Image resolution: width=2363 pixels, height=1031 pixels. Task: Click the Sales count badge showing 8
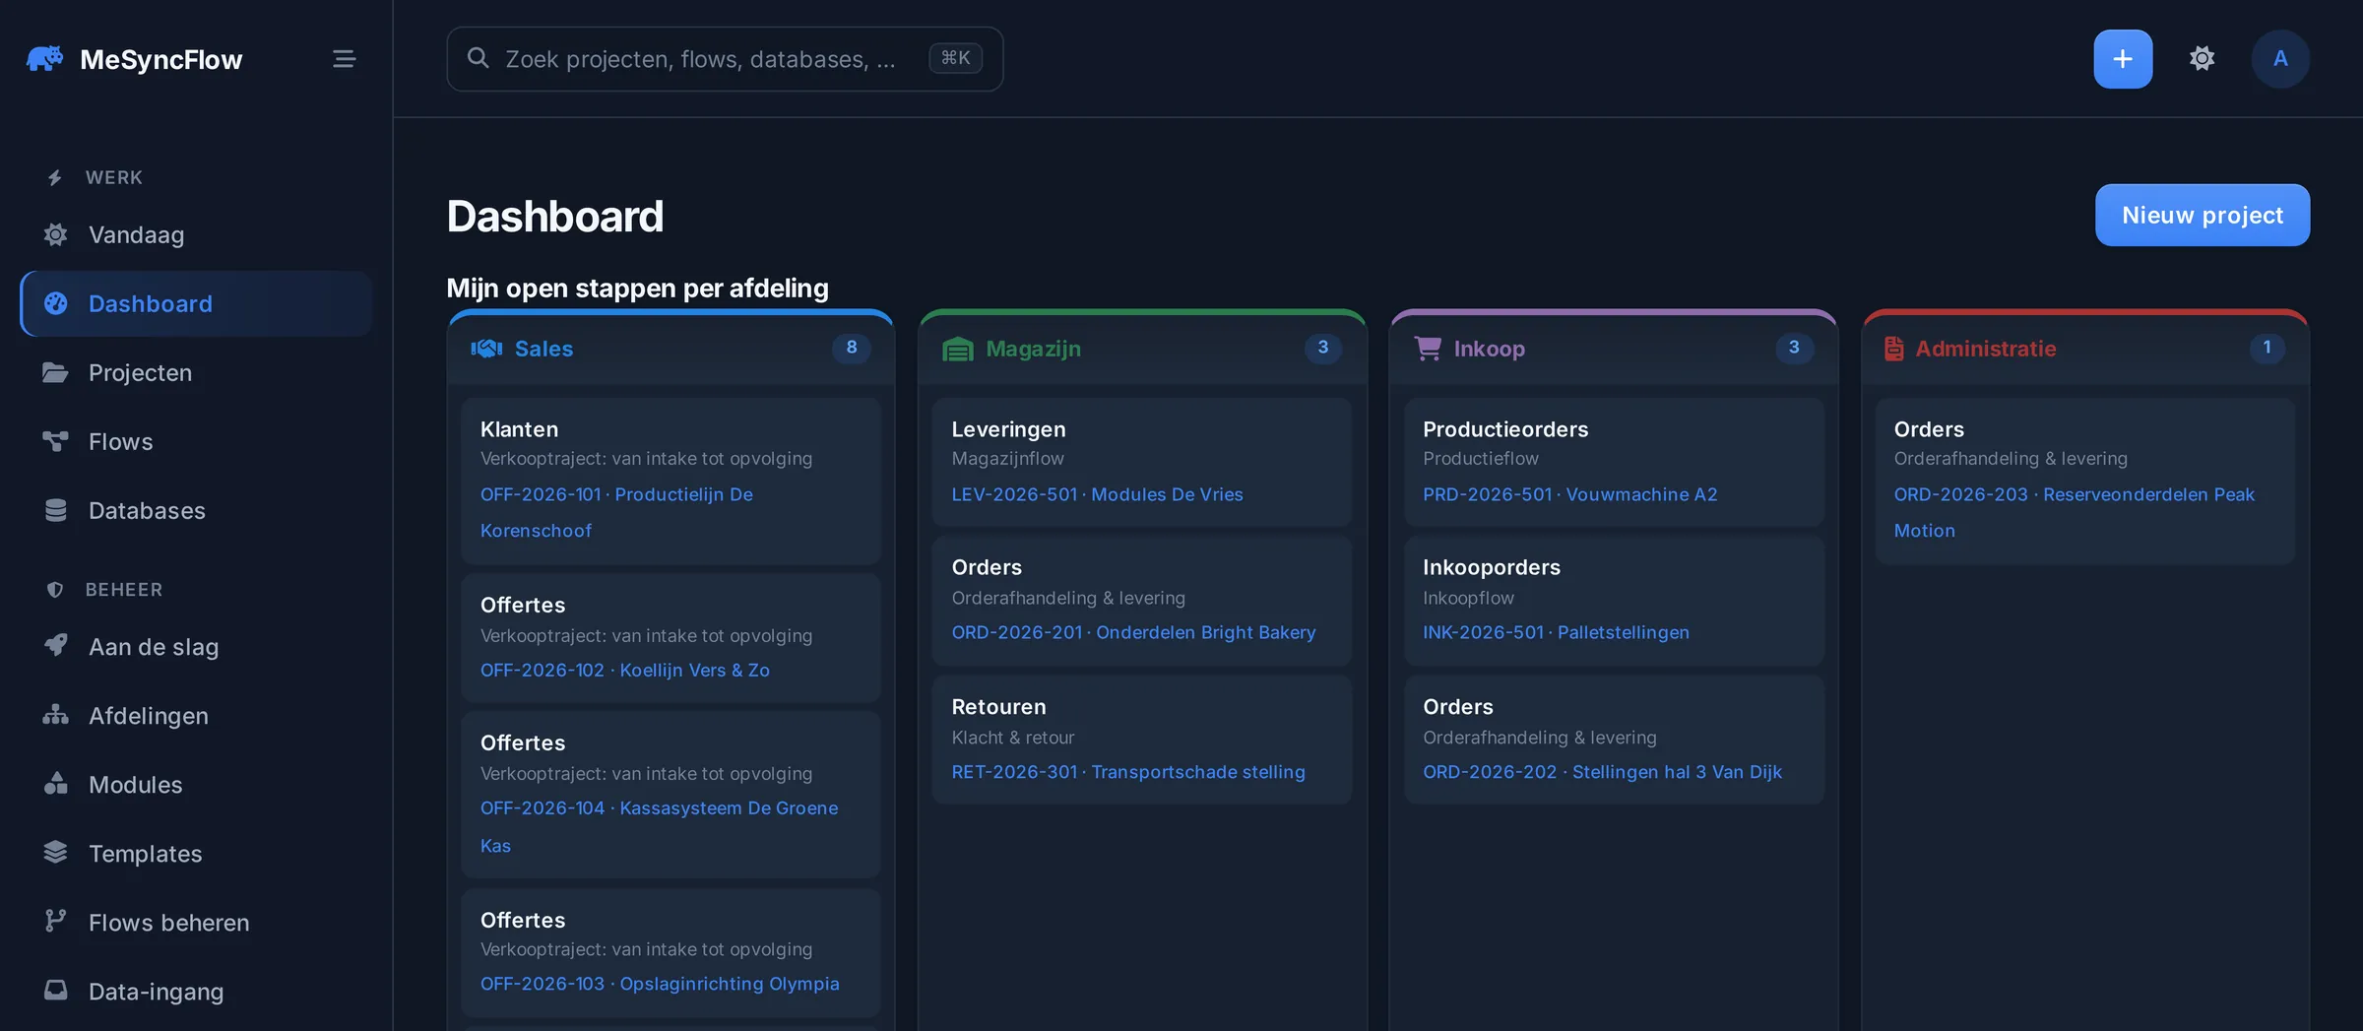click(852, 348)
